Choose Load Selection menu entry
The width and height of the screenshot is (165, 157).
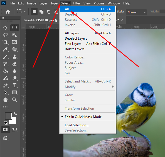[x=88, y=125]
